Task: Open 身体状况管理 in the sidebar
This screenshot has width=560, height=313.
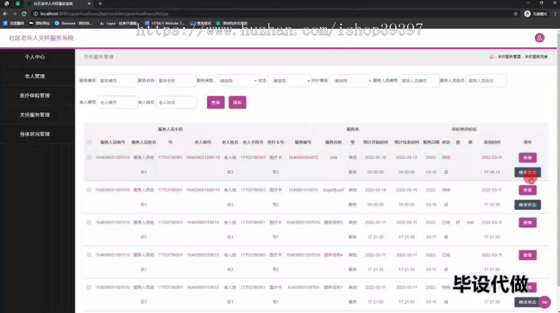Action: coord(35,134)
